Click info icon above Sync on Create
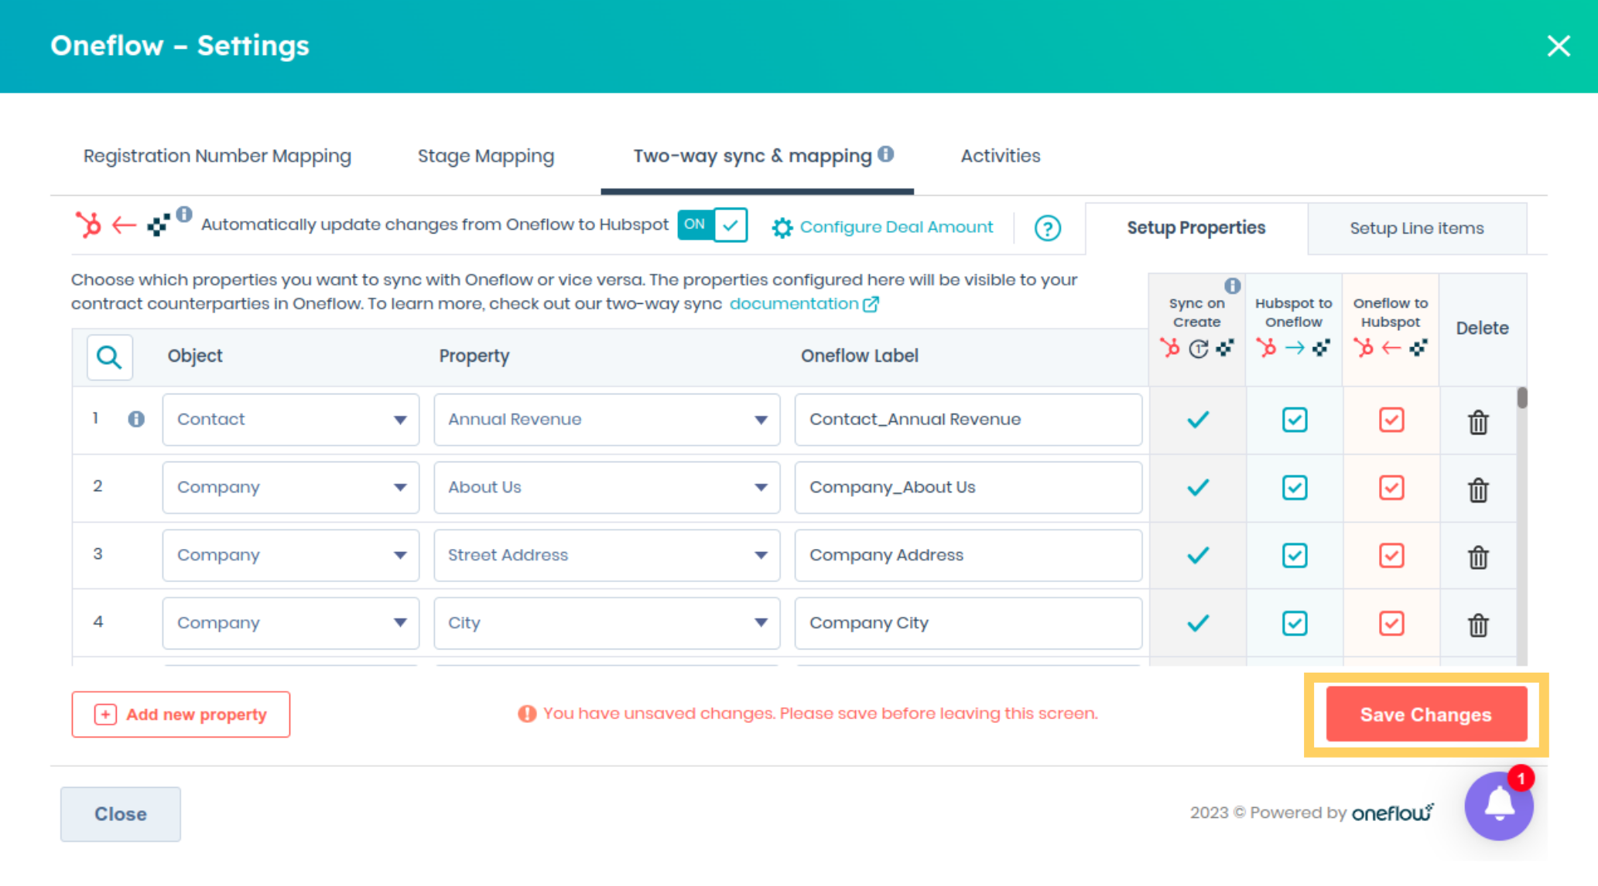The image size is (1598, 886). pyautogui.click(x=1232, y=285)
